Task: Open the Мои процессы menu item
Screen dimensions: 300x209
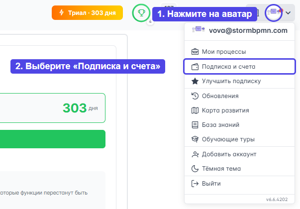Action: coord(224,51)
